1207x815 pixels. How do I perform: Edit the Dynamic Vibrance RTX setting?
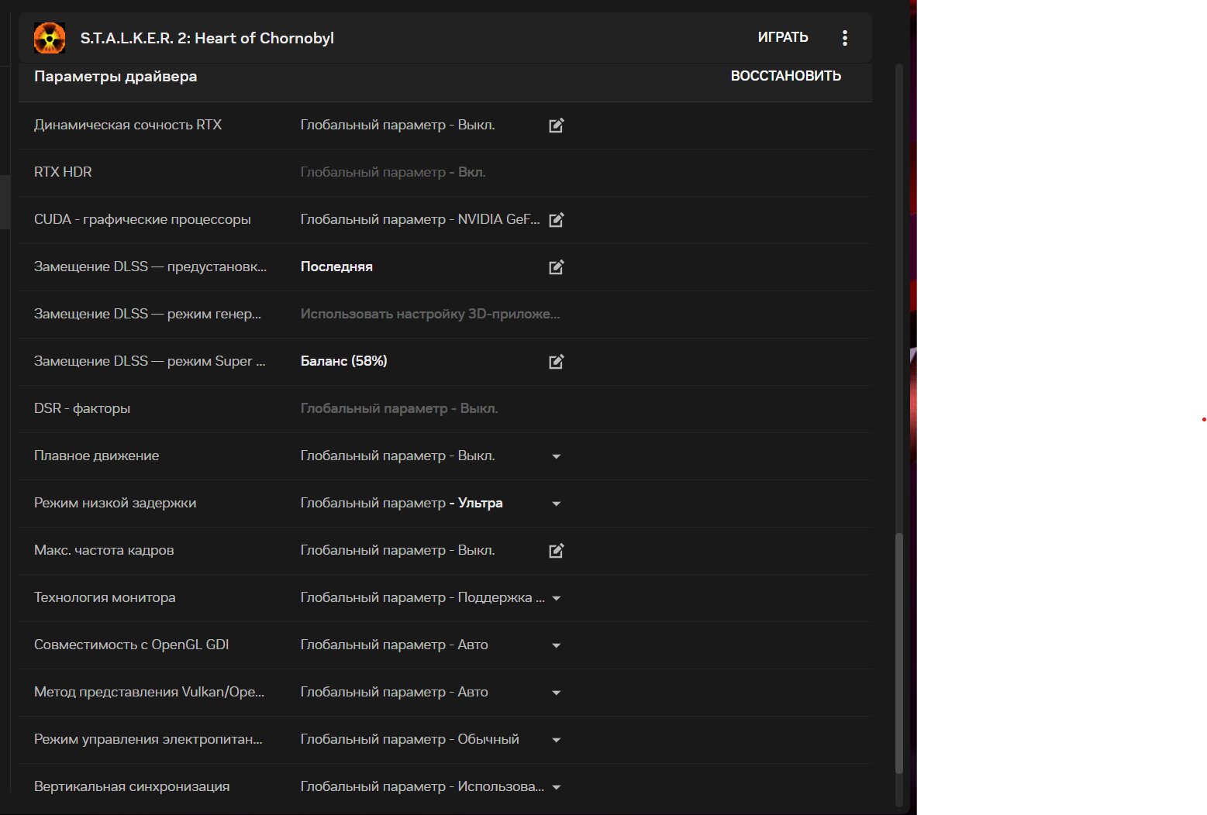pos(556,126)
